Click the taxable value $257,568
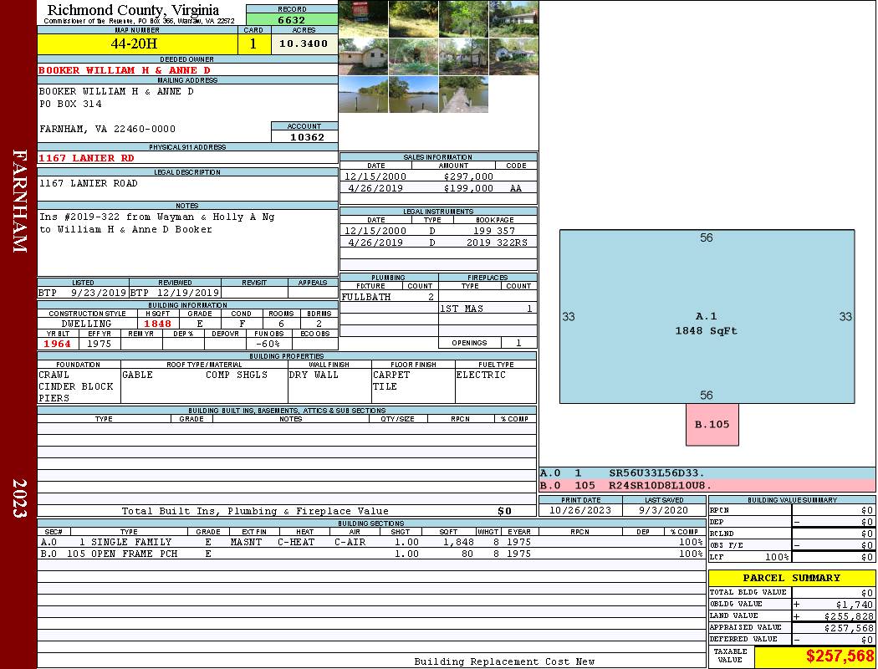 839,657
